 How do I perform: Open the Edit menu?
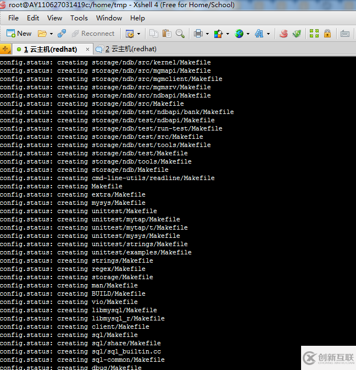(x=33, y=18)
